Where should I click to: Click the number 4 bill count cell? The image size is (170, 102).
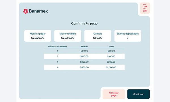pos(58,67)
